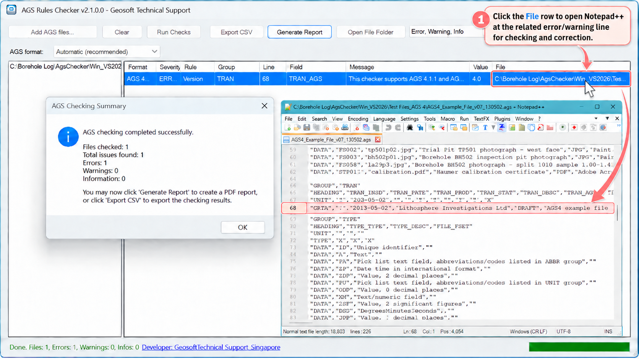The height and width of the screenshot is (359, 639).
Task: Click line number 68 in Notepad++ margin
Action: coord(293,208)
